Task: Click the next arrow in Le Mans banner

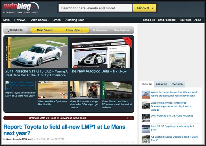Action: 131,118
